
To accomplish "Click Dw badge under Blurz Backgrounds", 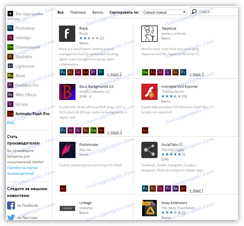I will click(x=93, y=130).
